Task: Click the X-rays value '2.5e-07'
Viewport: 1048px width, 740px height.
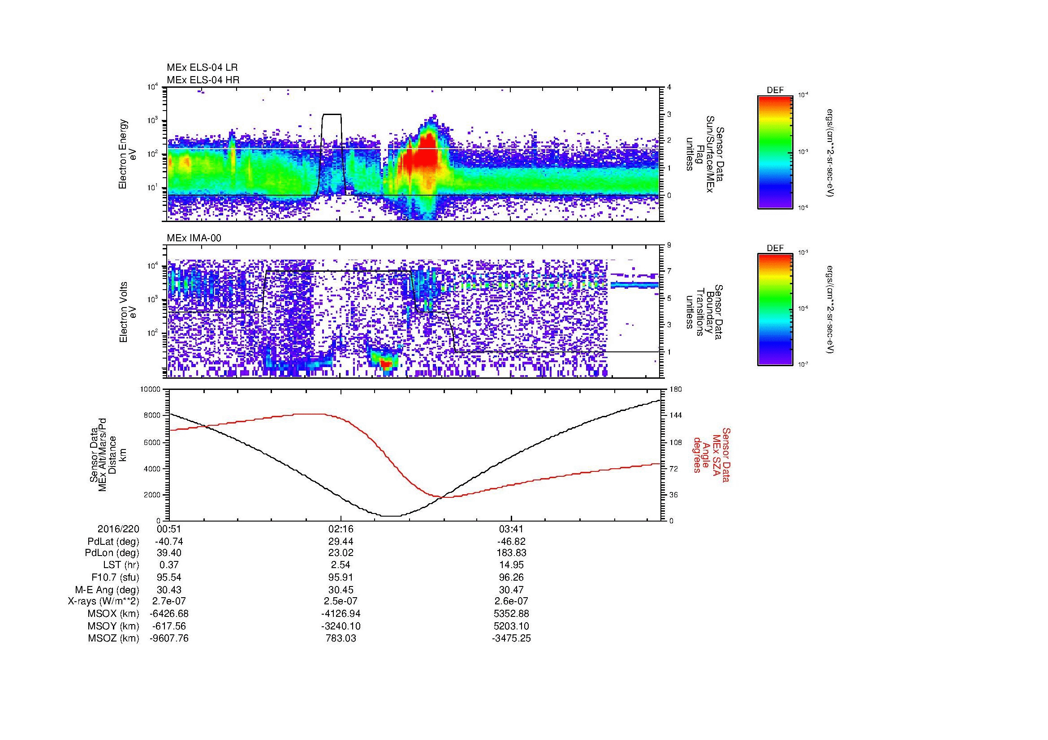Action: [341, 601]
